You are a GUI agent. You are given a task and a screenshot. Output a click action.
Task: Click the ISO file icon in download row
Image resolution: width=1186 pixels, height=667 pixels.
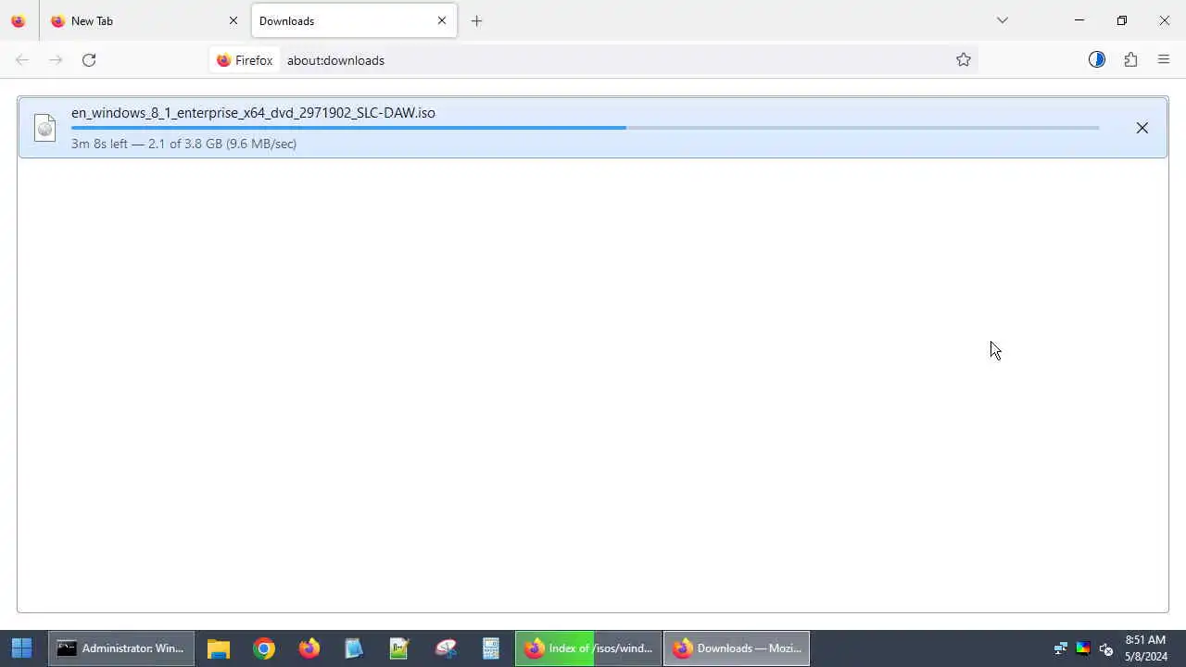pos(44,128)
